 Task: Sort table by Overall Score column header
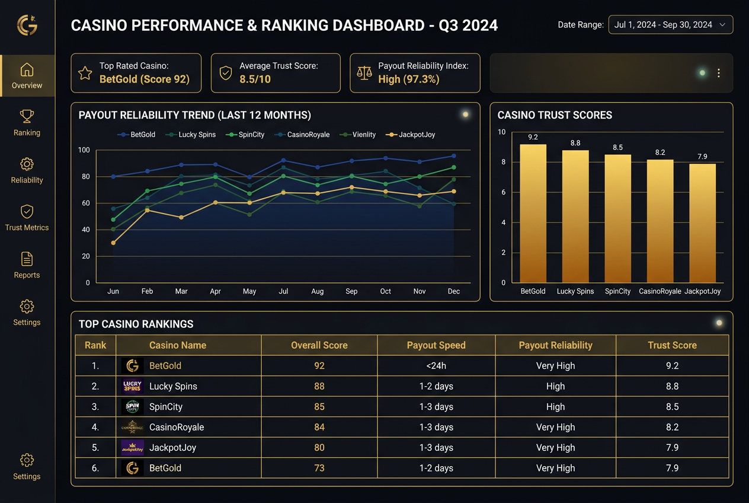point(319,345)
